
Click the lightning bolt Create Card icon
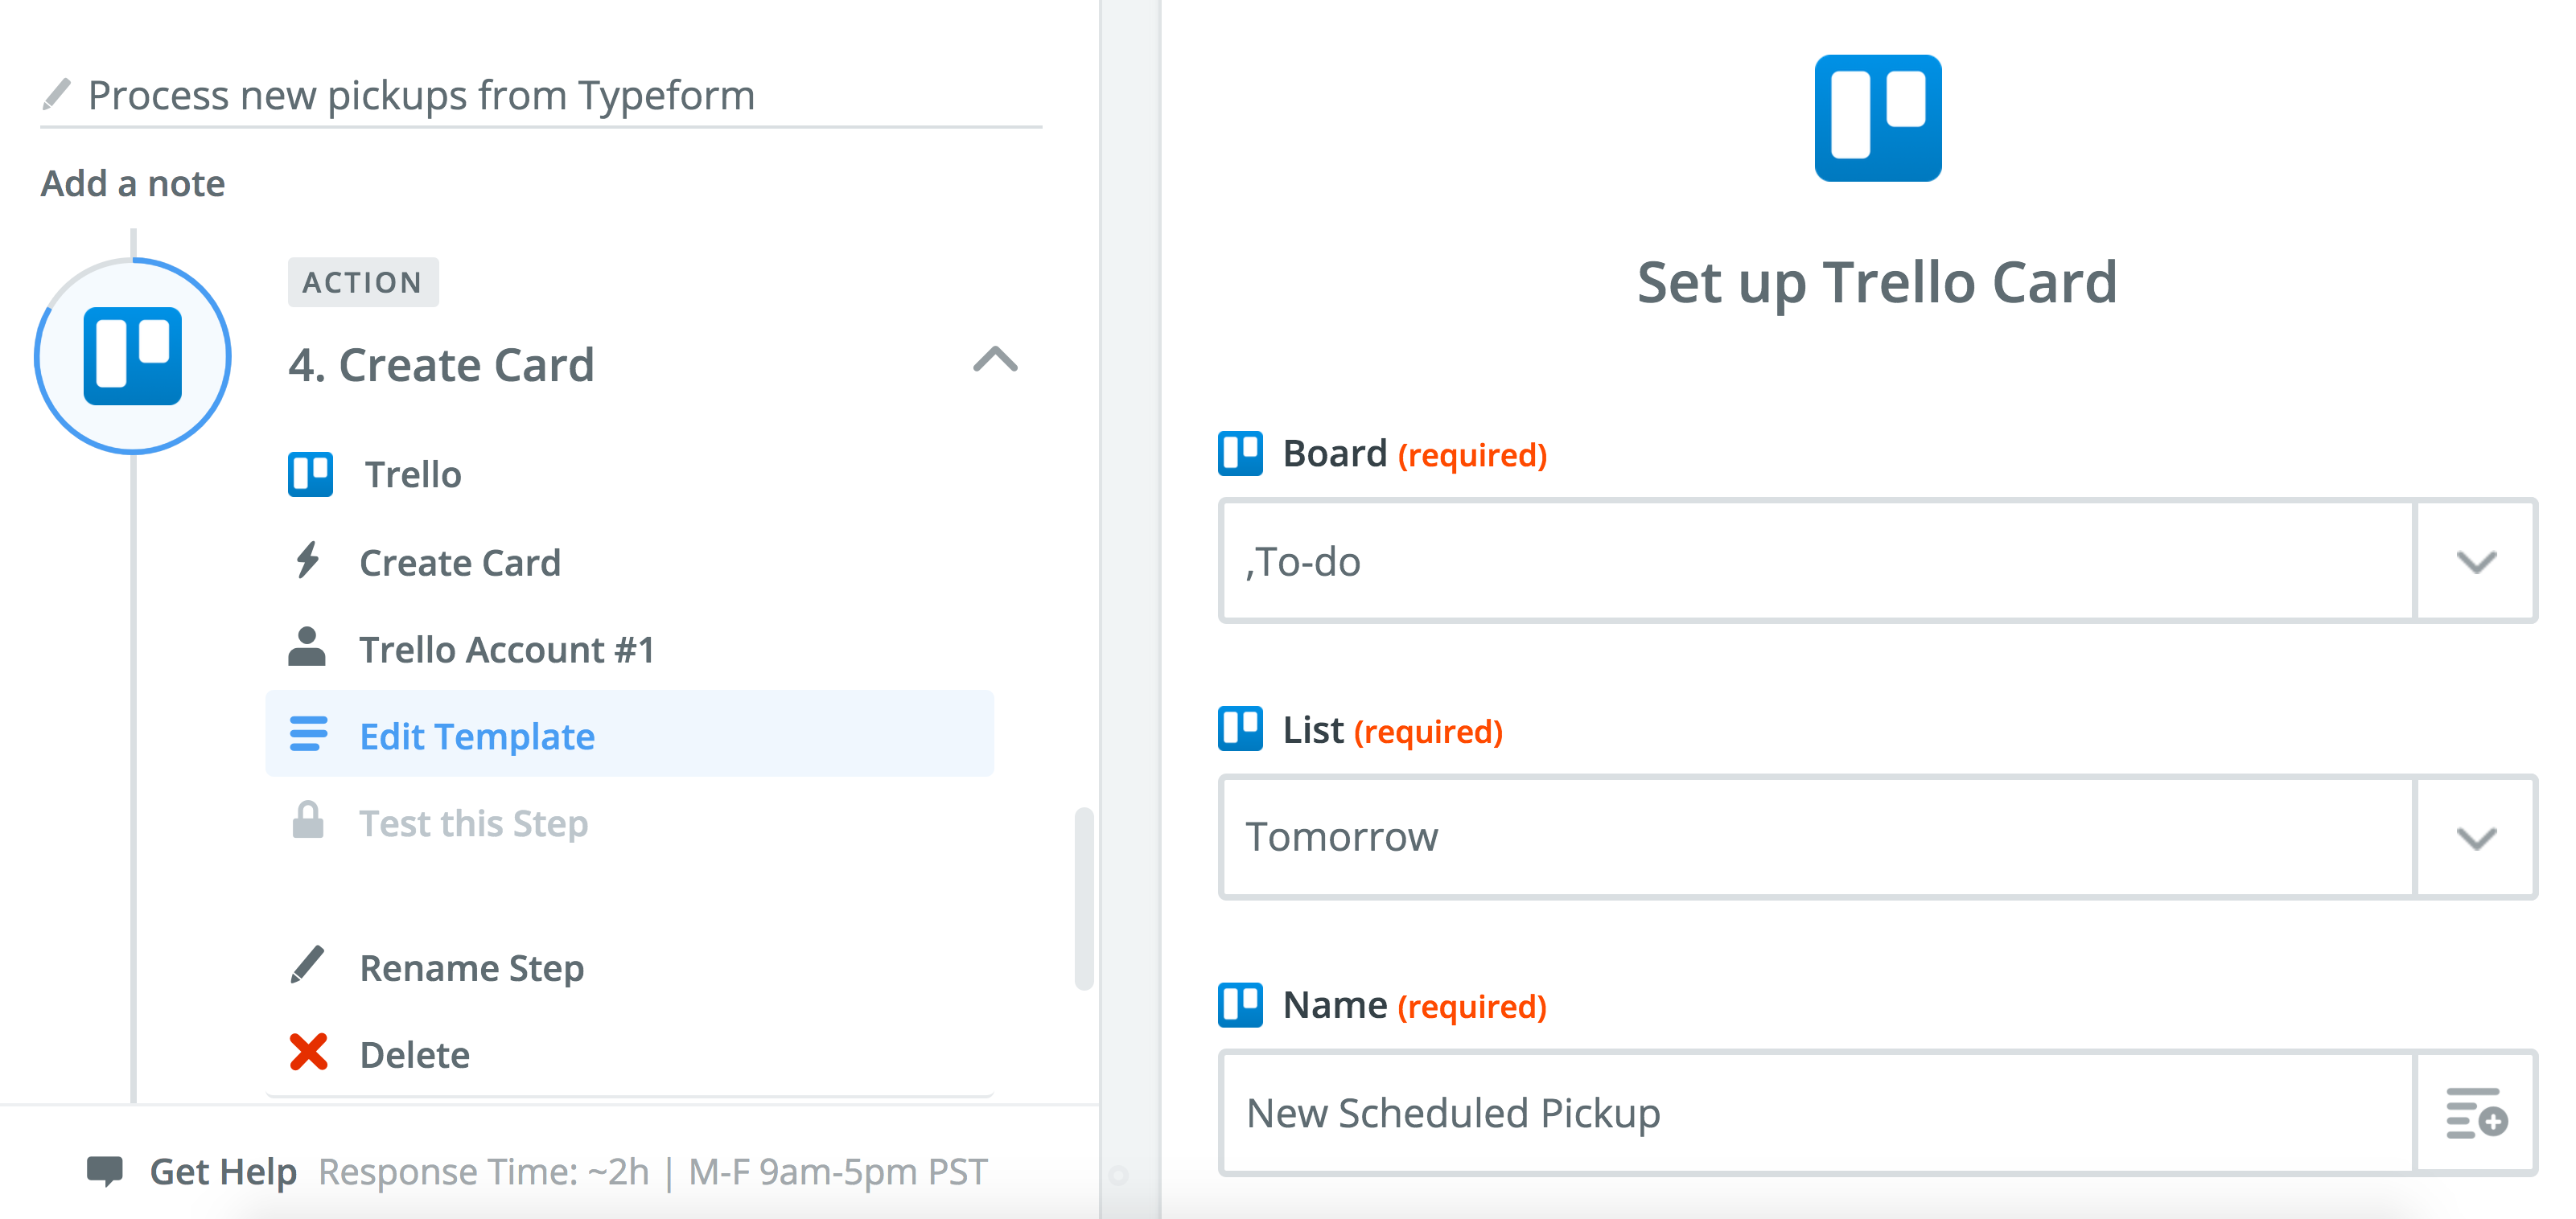pyautogui.click(x=308, y=561)
